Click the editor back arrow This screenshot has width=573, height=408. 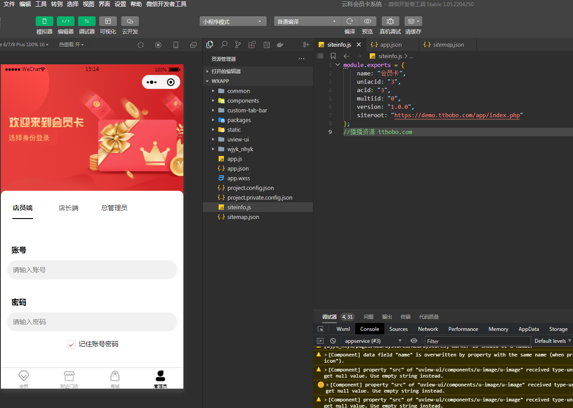tap(346, 56)
